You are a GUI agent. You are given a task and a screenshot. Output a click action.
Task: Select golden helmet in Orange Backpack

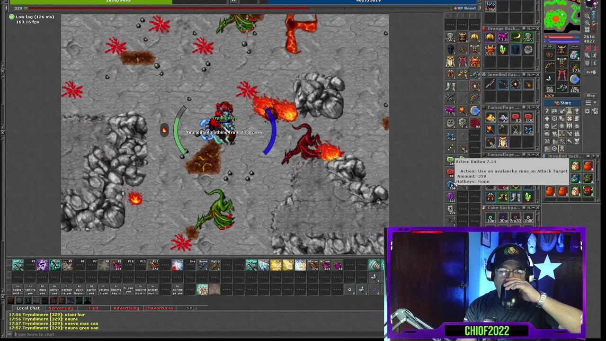pos(490,37)
